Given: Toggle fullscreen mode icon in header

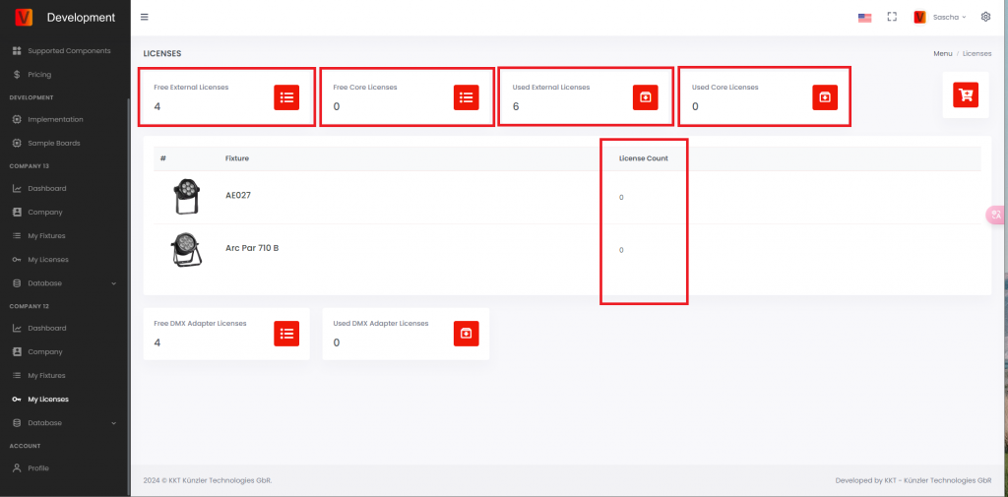Looking at the screenshot, I should pyautogui.click(x=892, y=17).
